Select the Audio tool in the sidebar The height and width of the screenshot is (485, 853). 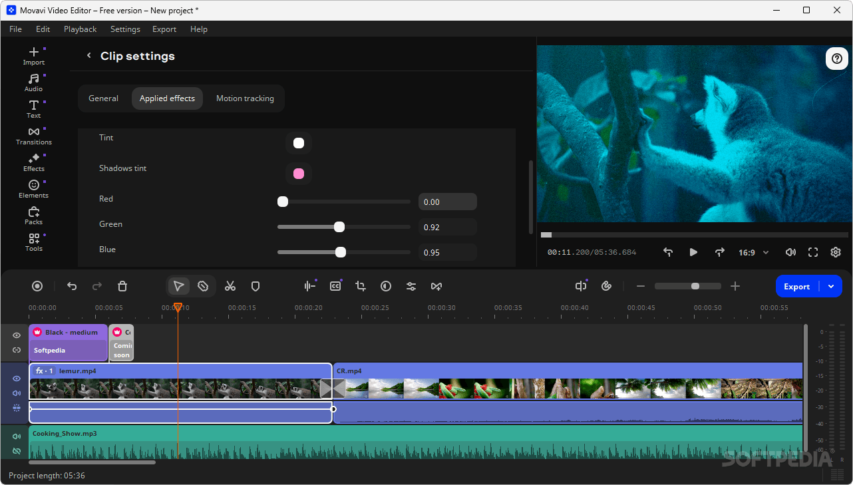33,82
